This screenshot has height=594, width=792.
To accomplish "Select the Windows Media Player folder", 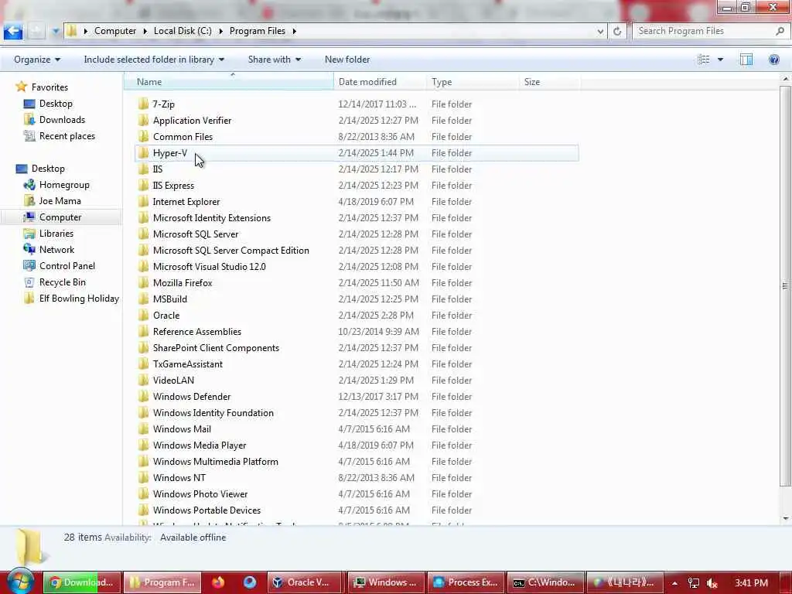I will (x=357, y=445).
